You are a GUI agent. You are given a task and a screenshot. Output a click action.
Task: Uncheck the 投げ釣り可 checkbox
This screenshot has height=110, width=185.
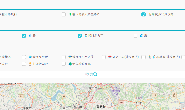pos(79,36)
